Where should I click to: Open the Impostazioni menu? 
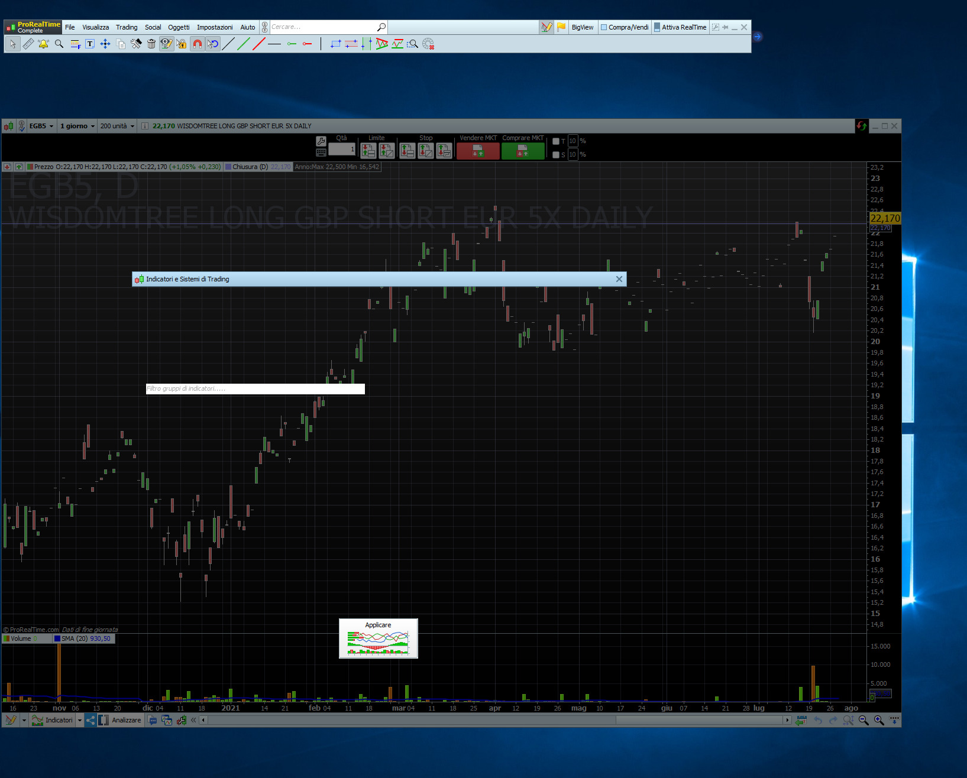pos(215,27)
